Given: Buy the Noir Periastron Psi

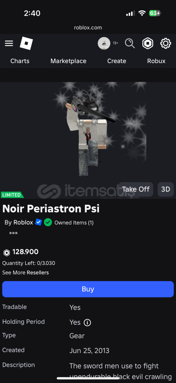Looking at the screenshot, I should point(88,289).
